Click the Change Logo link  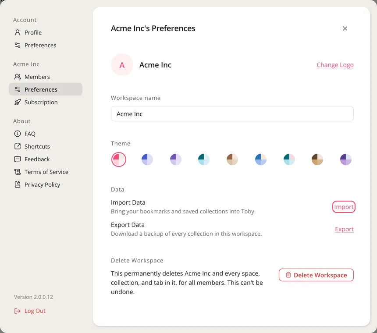coord(335,65)
